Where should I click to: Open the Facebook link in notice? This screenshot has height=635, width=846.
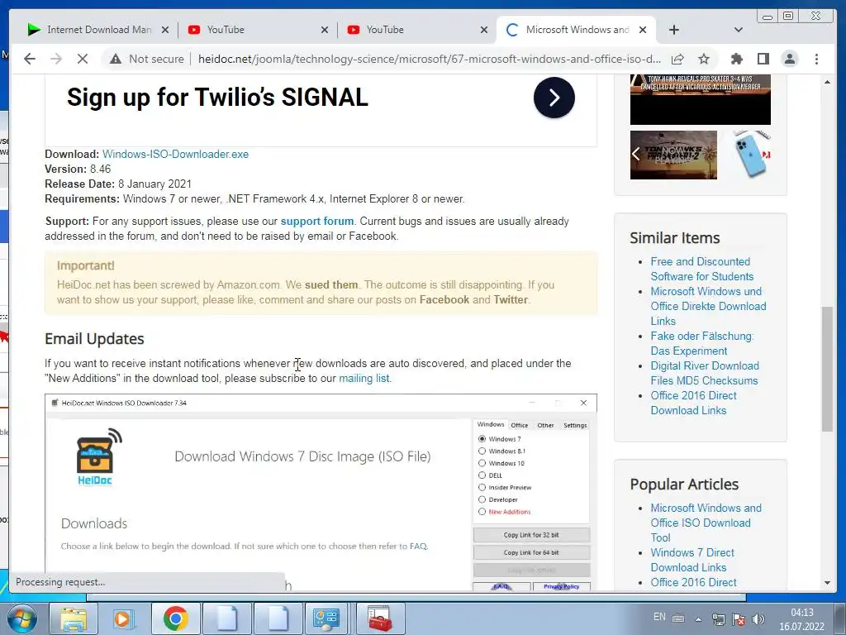click(x=444, y=299)
